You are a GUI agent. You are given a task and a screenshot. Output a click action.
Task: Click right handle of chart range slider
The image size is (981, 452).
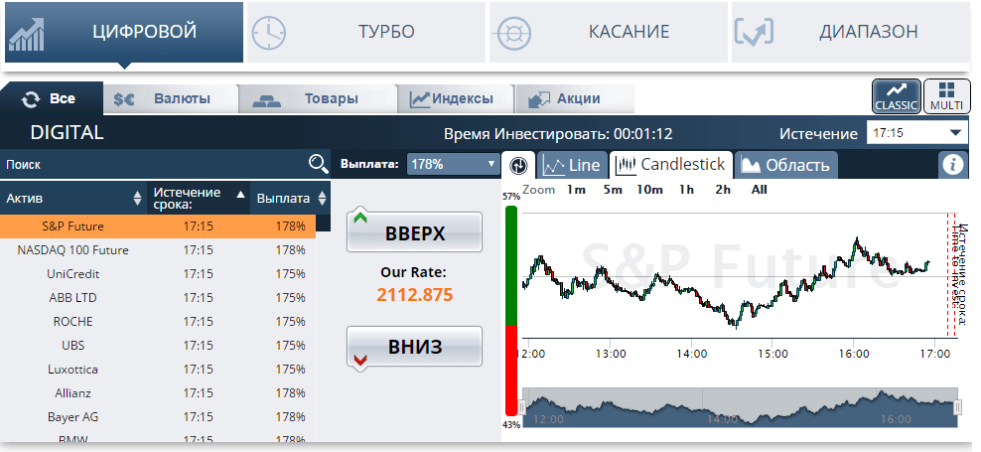[957, 407]
